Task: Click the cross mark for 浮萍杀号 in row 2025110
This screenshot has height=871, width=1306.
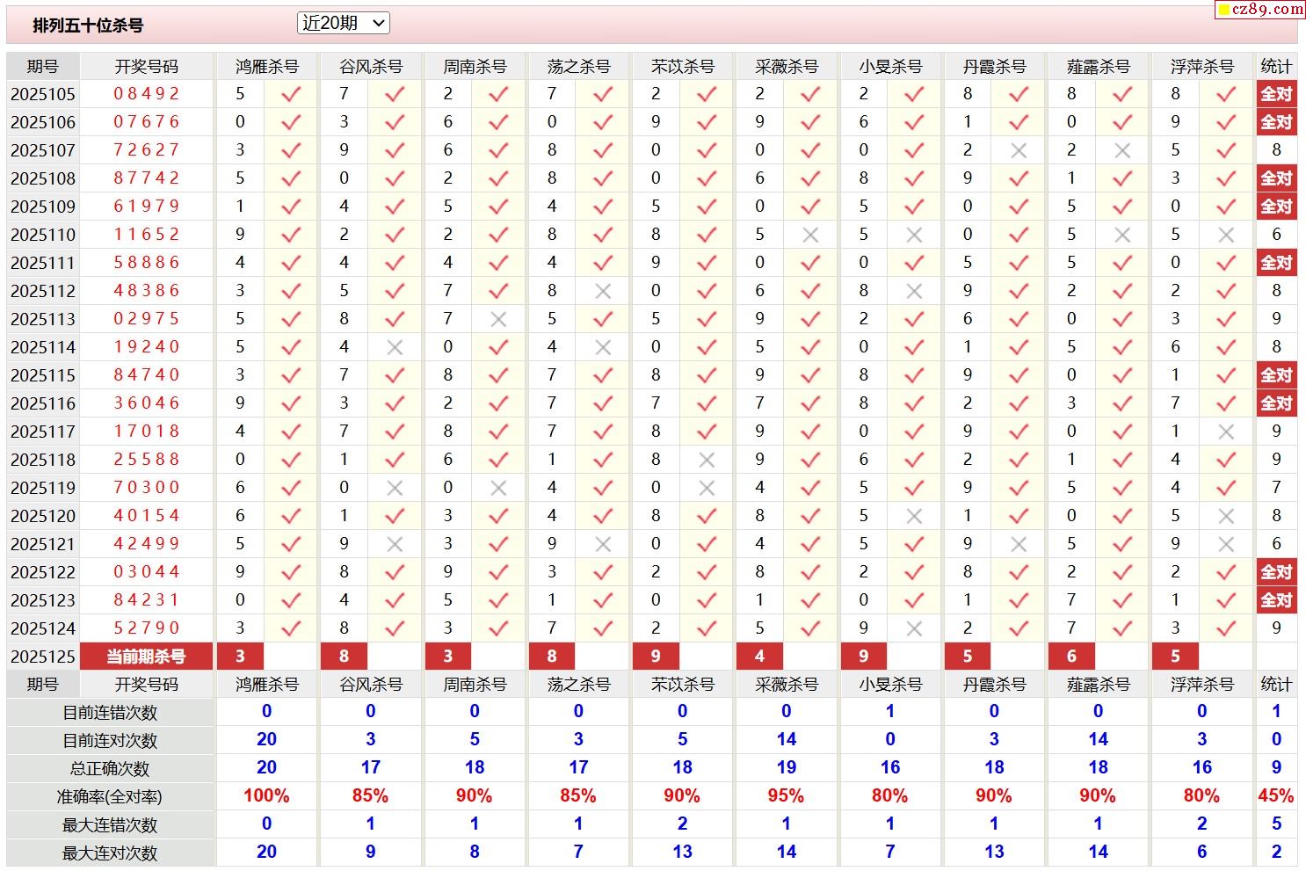Action: coord(1226,235)
